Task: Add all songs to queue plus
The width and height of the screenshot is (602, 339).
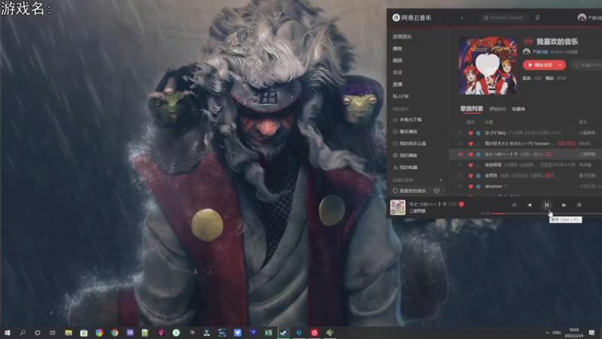Action: 561,65
